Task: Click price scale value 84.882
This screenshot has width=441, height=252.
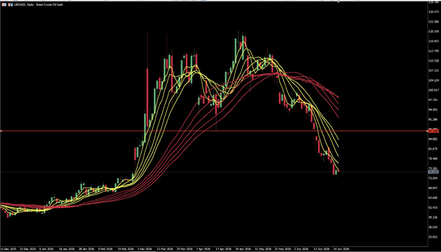Action: click(433, 139)
